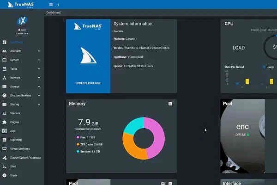Click reports icon on the bottom Pool card
277x185 pixels.
click(x=170, y=183)
